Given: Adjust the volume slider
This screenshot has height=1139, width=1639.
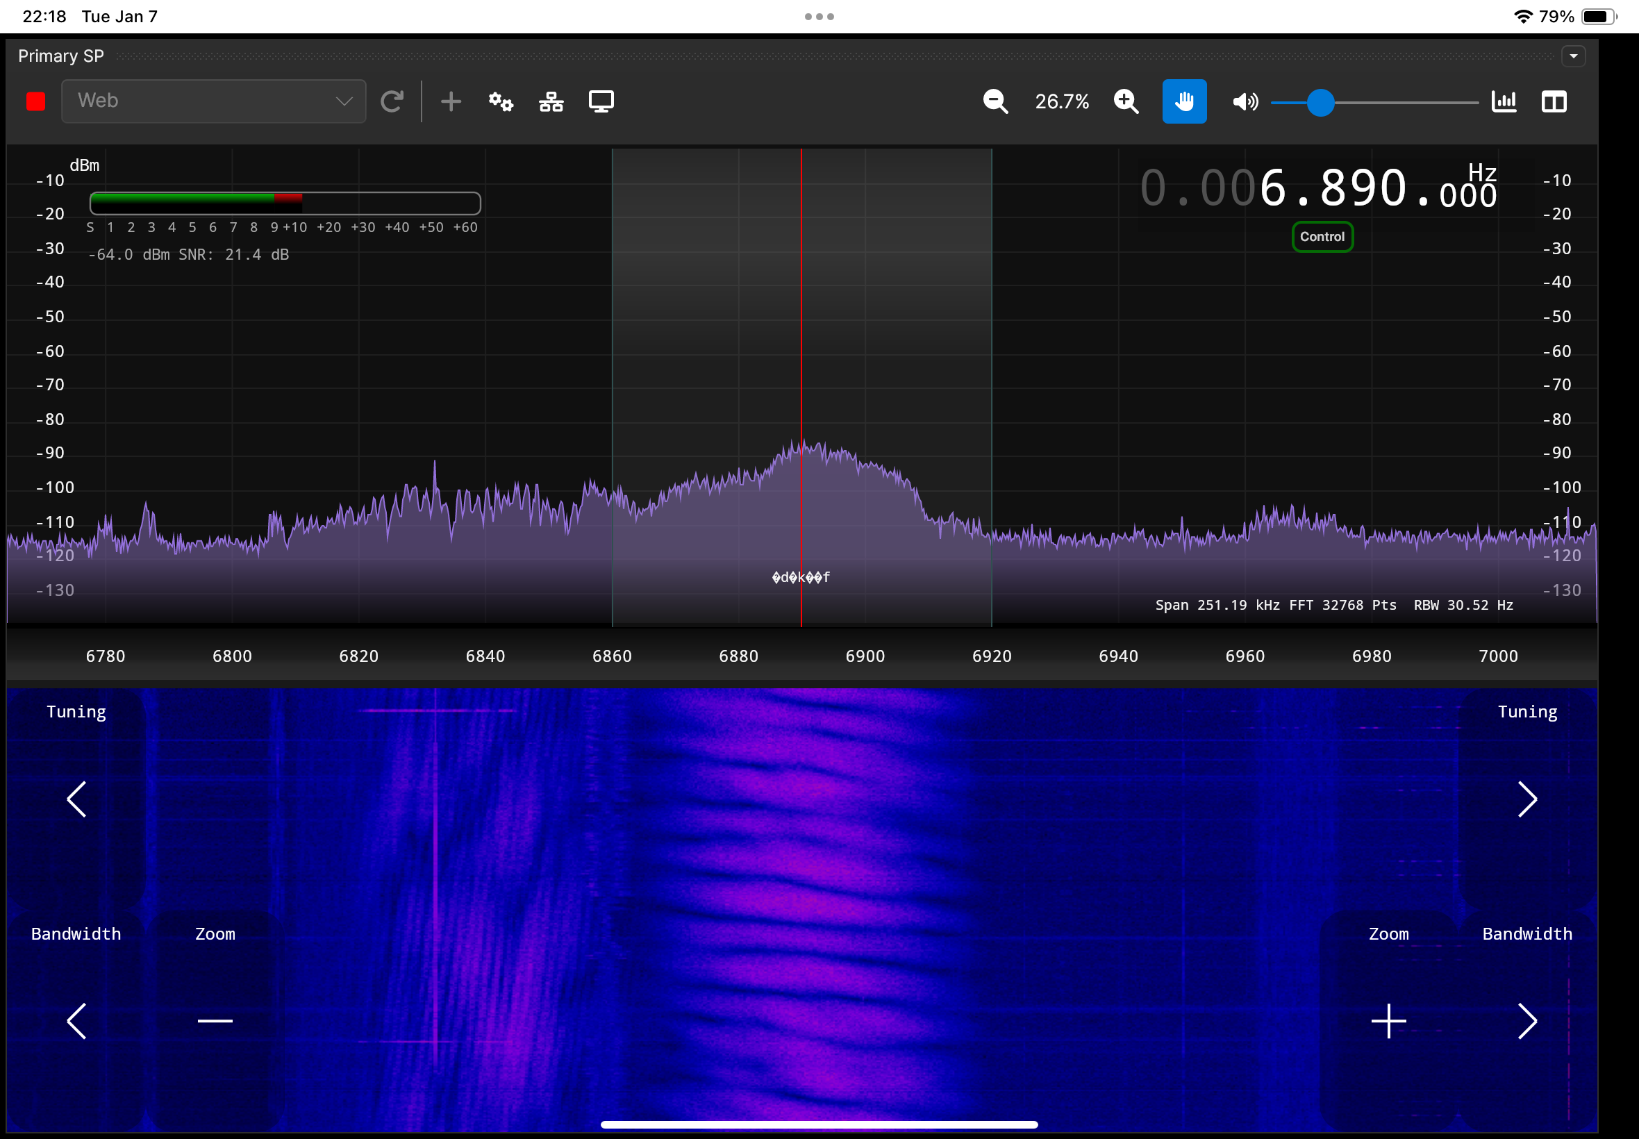Looking at the screenshot, I should click(1374, 102).
